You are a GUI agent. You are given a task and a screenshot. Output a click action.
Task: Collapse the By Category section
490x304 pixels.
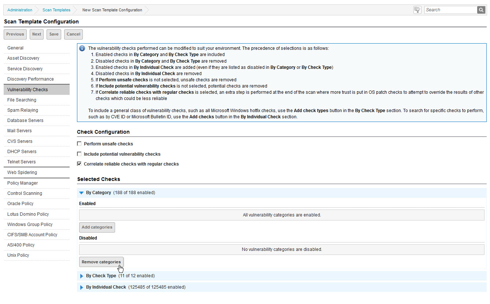[81, 193]
